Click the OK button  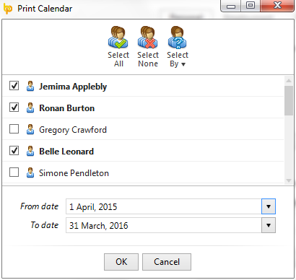click(121, 262)
